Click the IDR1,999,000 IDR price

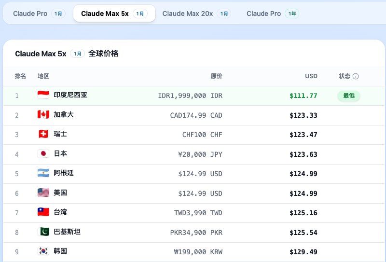click(x=190, y=96)
